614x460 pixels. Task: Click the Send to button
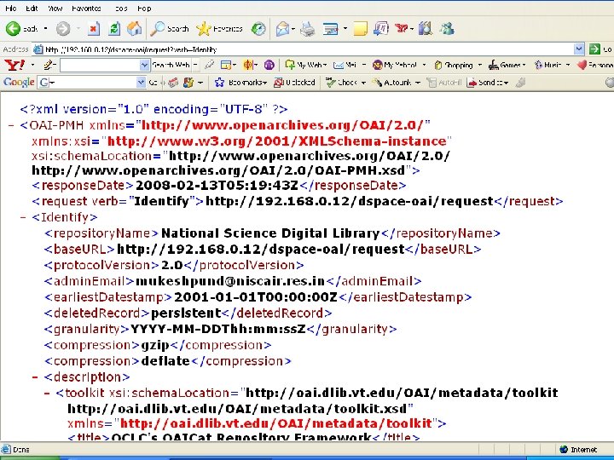(488, 83)
